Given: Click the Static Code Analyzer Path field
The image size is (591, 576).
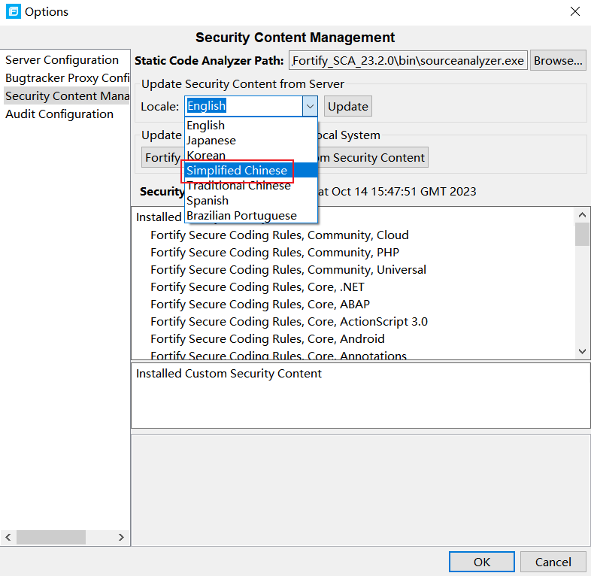Looking at the screenshot, I should coord(408,61).
